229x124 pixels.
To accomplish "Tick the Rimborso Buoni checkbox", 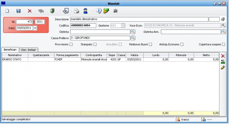I will (x=150, y=45).
